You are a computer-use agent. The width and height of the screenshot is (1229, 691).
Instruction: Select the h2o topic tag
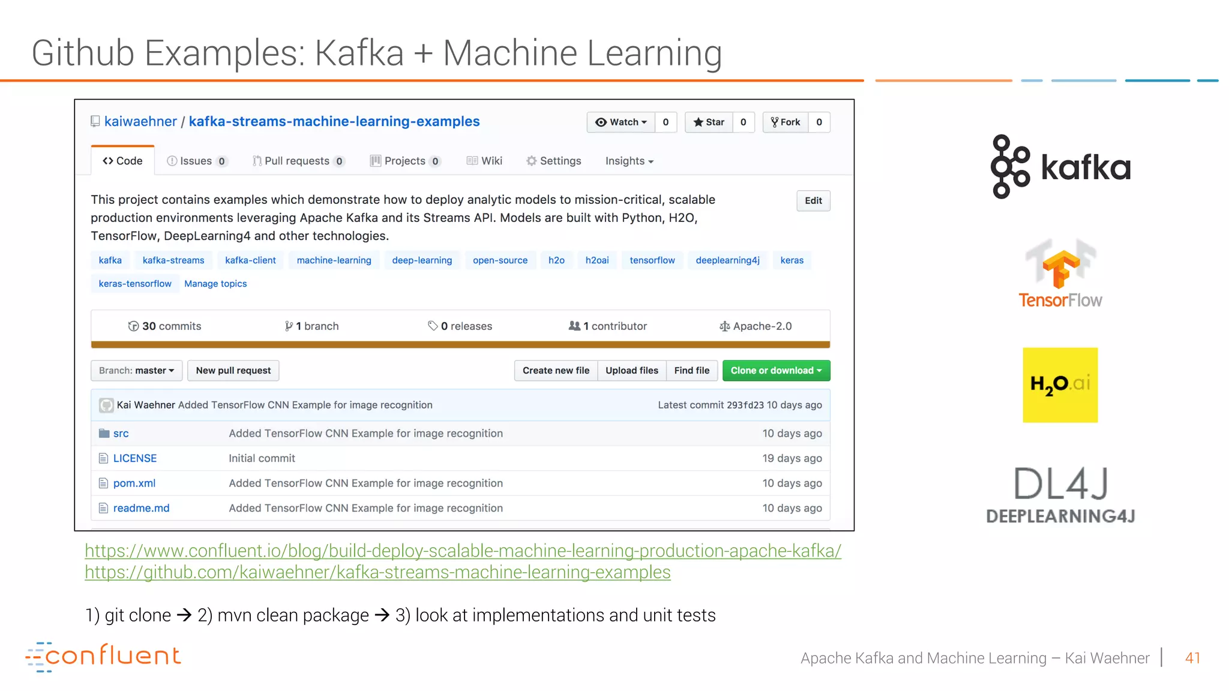pos(556,260)
